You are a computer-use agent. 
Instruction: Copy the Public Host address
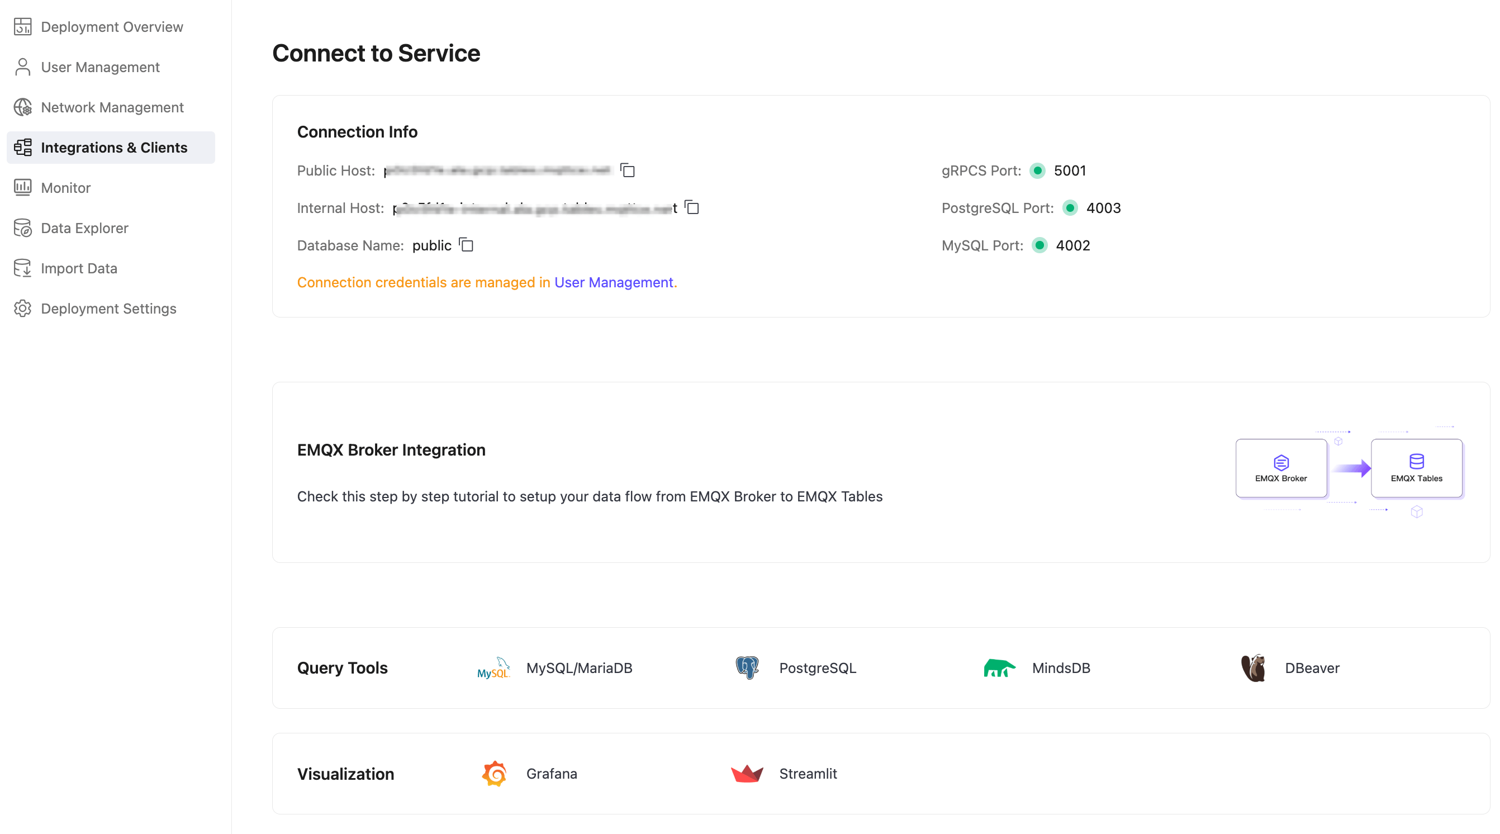(x=627, y=170)
